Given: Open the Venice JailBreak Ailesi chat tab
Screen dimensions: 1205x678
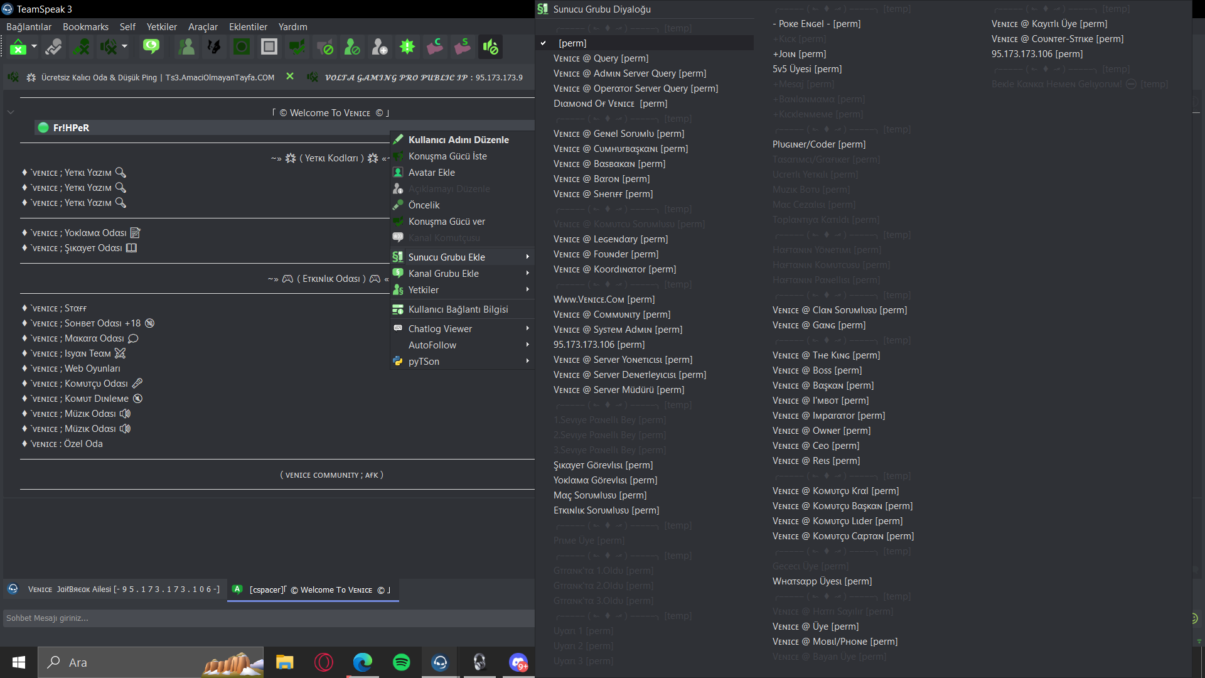Looking at the screenshot, I should [x=115, y=589].
